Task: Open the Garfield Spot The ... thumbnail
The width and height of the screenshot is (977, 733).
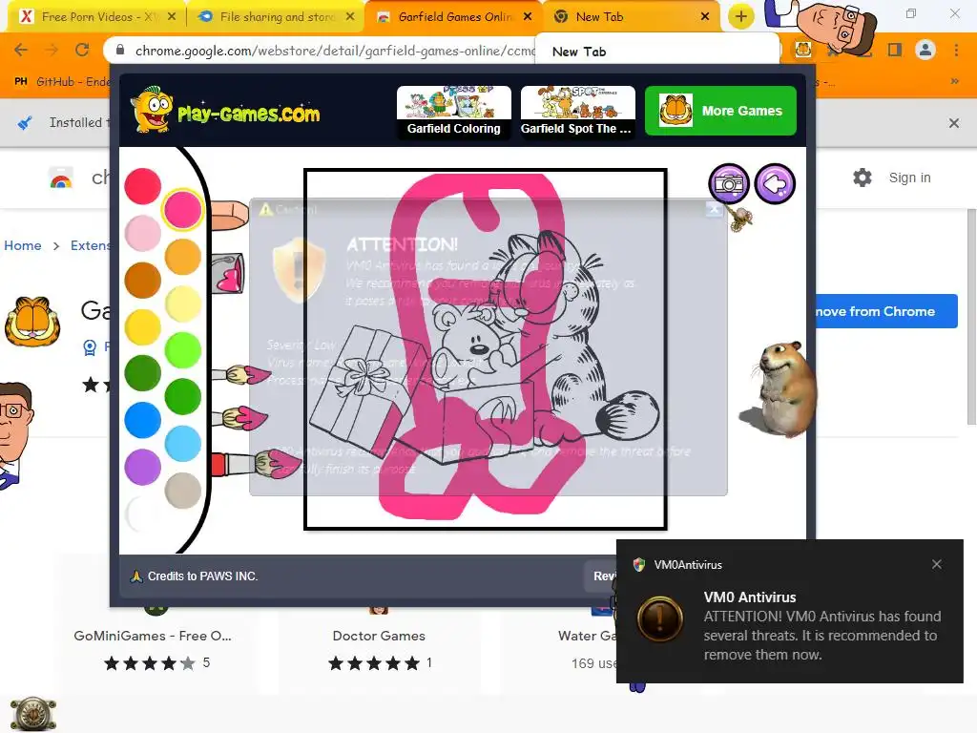Action: (577, 111)
